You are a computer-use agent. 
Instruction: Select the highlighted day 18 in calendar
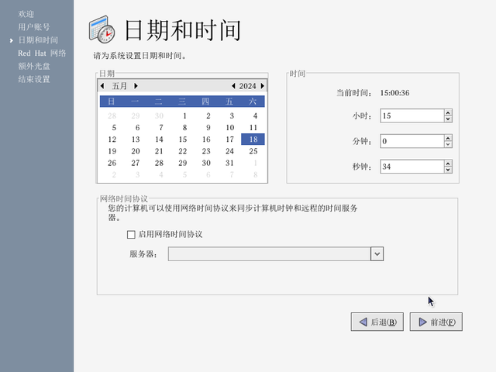coord(253,139)
